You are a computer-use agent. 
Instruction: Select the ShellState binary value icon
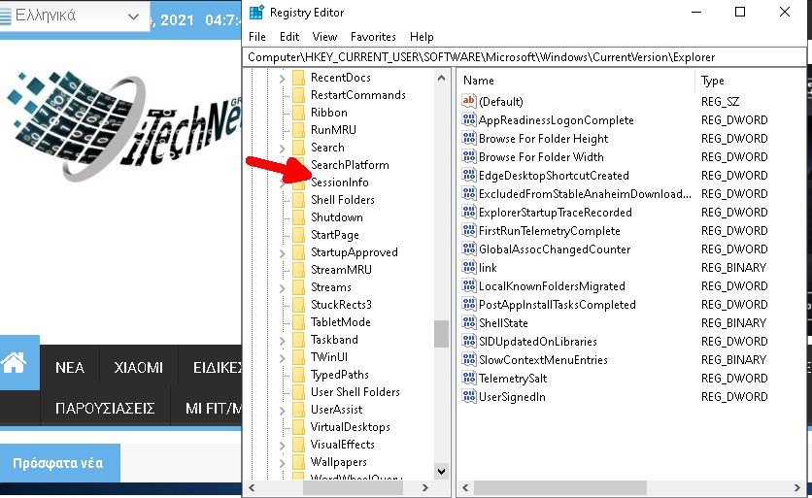point(469,322)
